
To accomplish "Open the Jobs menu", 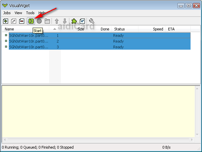I will [x=7, y=13].
